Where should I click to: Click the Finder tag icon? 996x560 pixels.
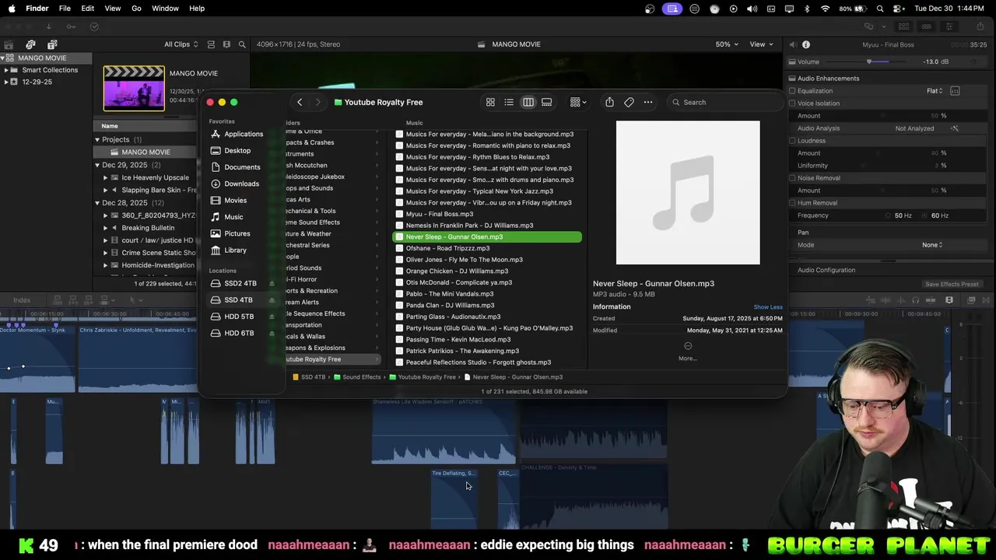(629, 102)
